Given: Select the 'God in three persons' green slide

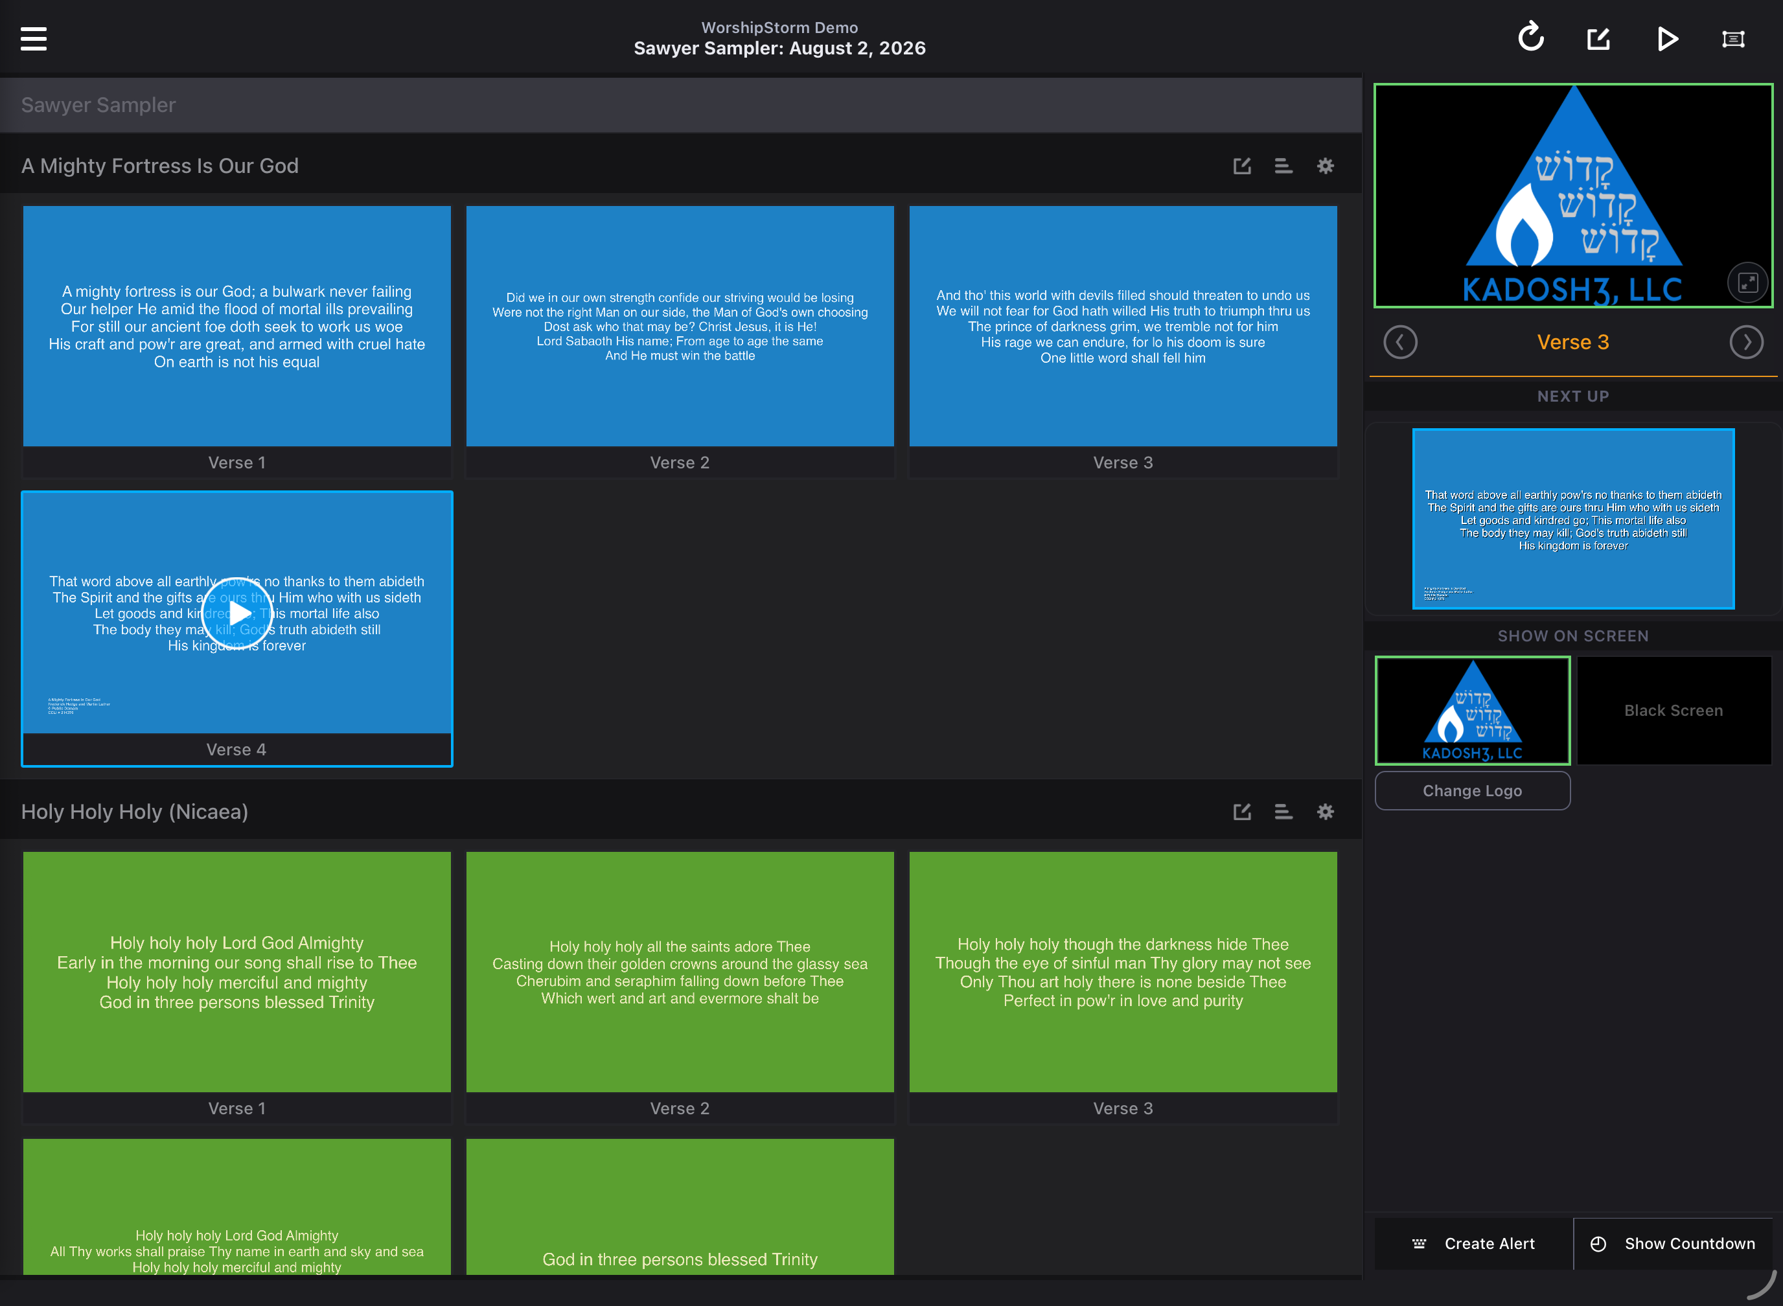Looking at the screenshot, I should 680,1206.
